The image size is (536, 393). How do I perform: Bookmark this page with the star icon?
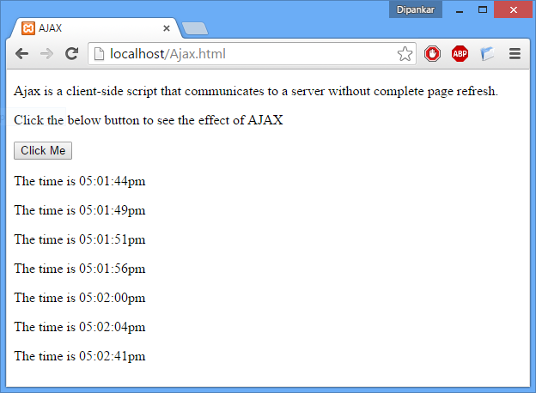pyautogui.click(x=405, y=53)
